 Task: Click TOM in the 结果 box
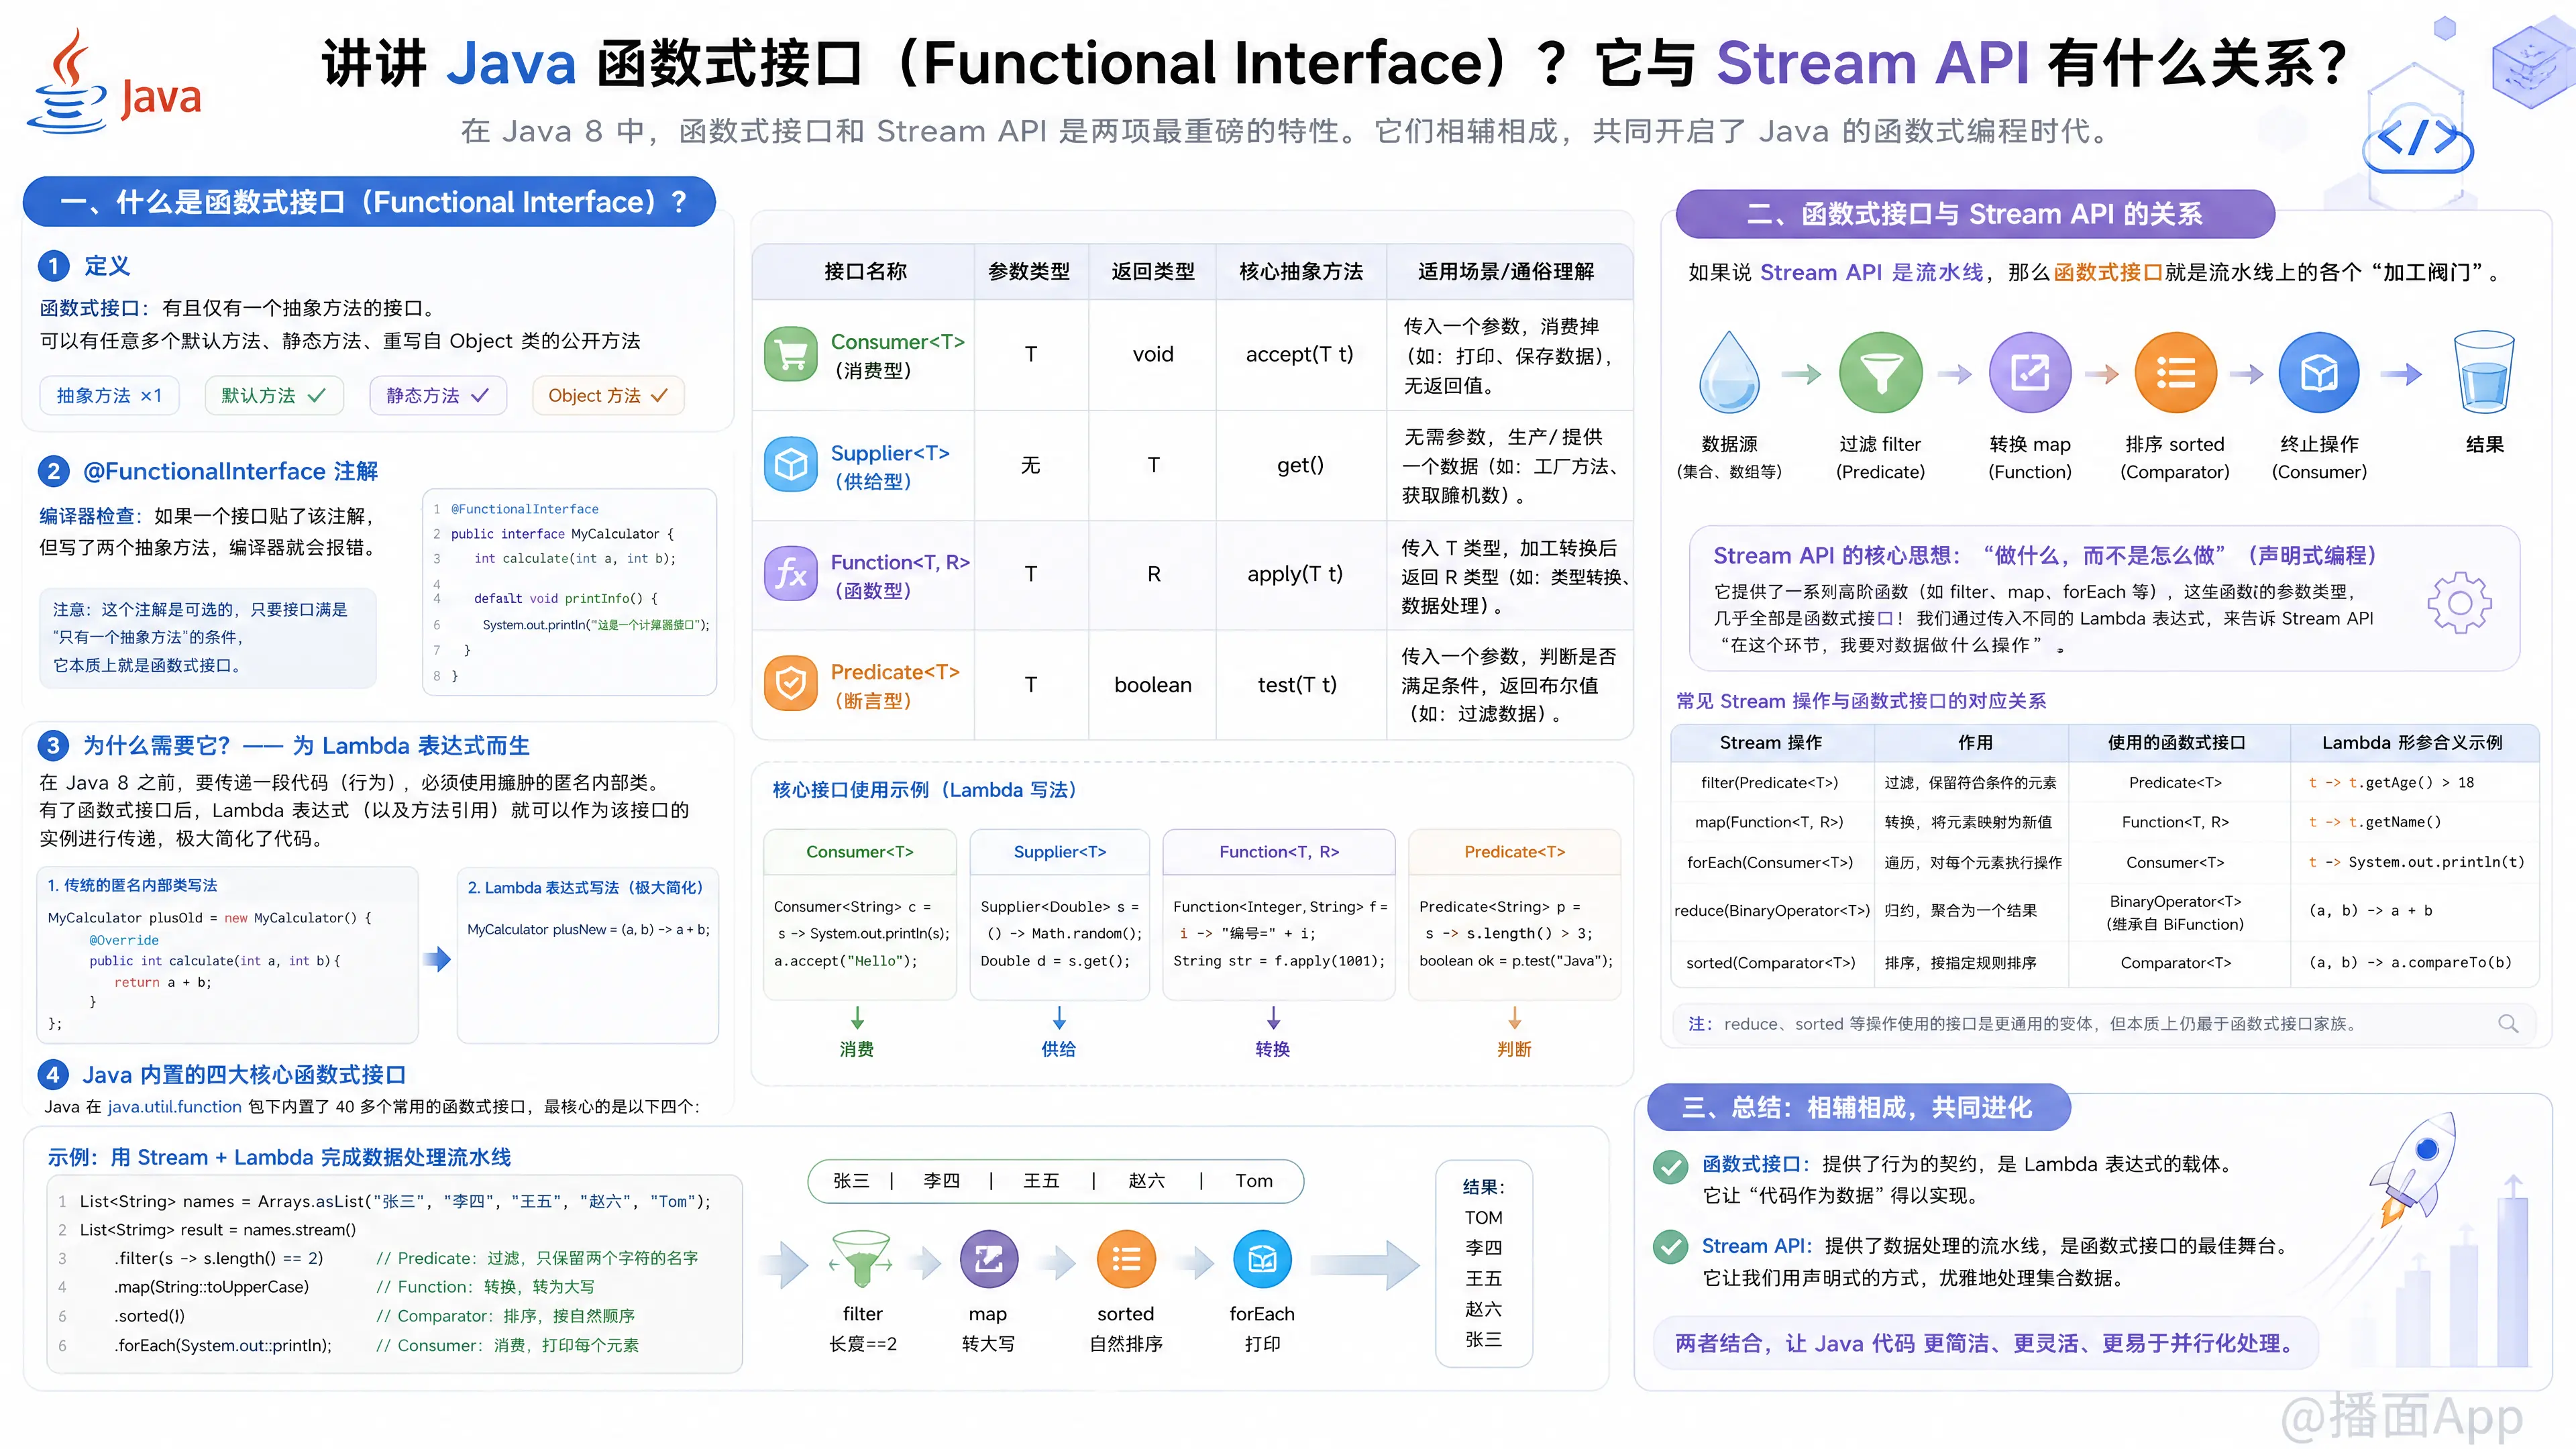pos(1484,1218)
